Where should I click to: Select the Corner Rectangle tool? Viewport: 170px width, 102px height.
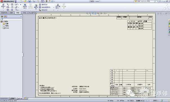8,7
